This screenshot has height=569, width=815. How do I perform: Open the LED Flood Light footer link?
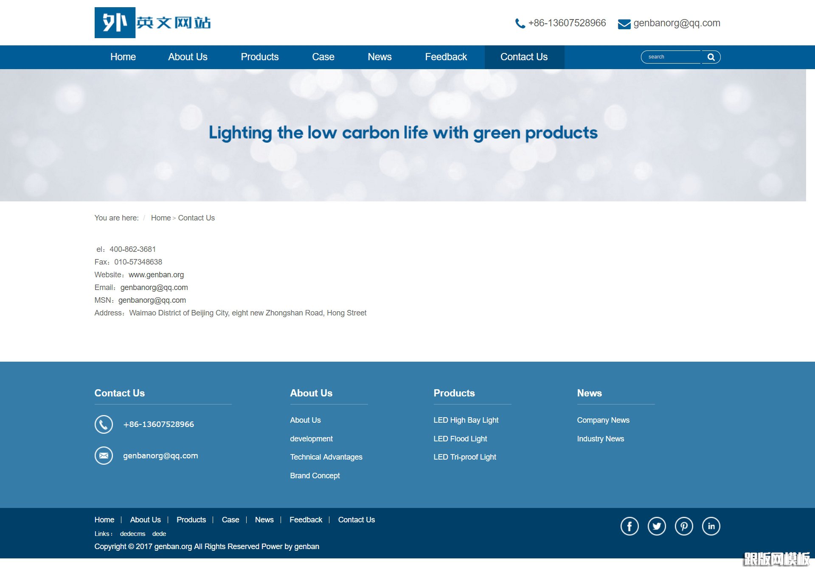[460, 439]
